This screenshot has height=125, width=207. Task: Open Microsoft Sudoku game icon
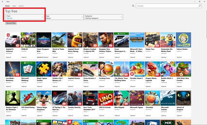168,98
